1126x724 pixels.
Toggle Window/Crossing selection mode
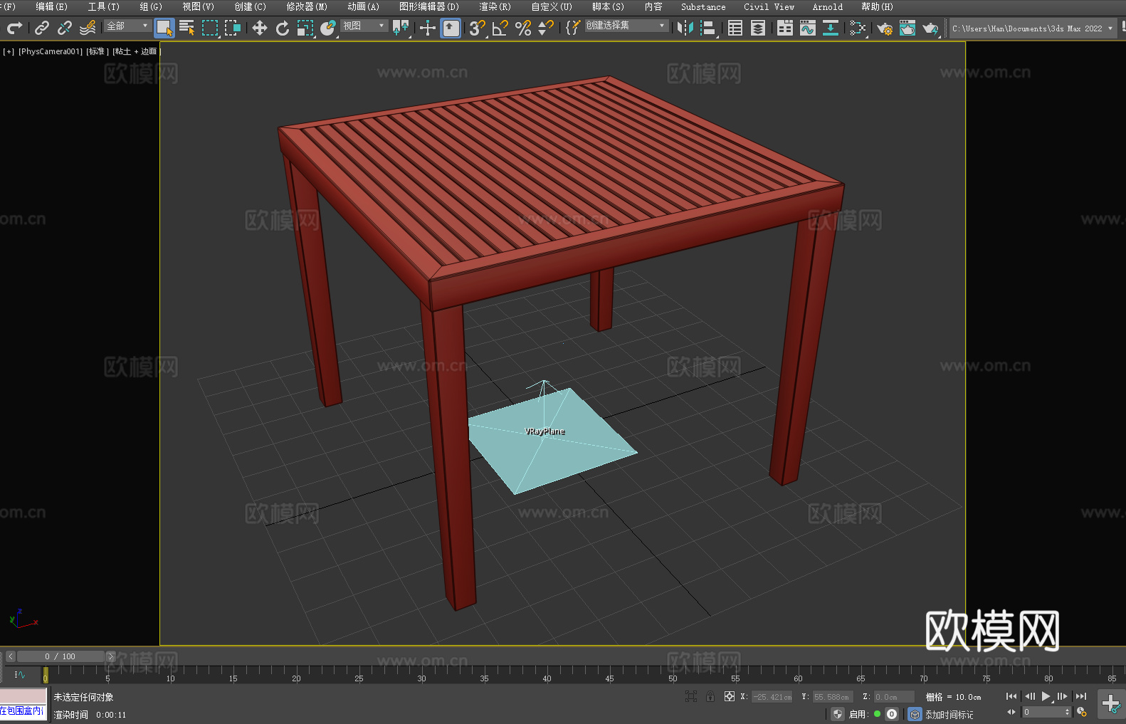coord(233,28)
